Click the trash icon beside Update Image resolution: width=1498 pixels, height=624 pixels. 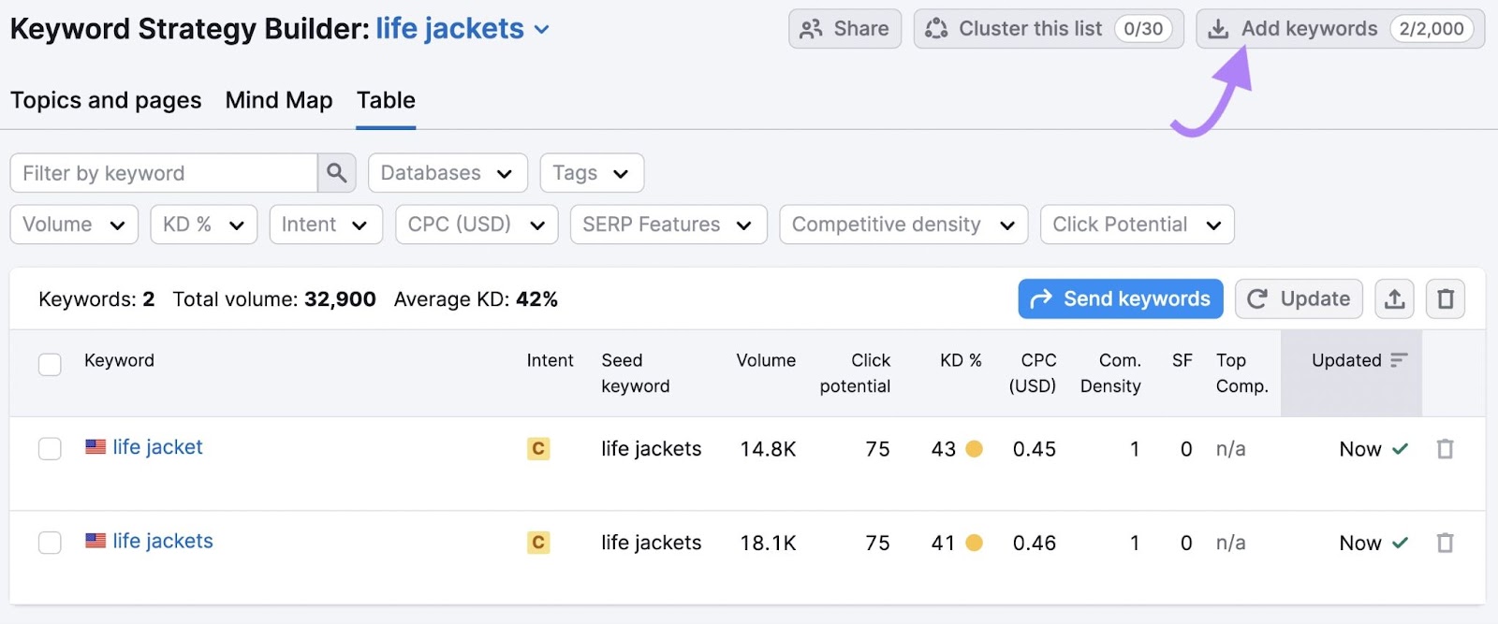pyautogui.click(x=1446, y=299)
